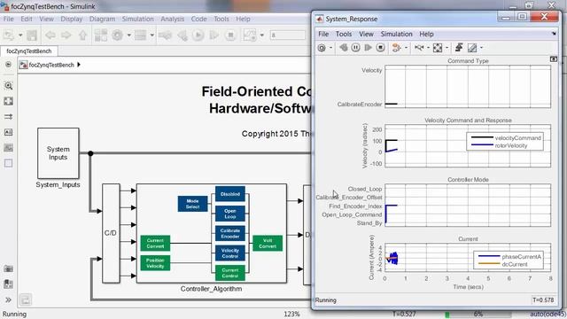The image size is (567, 319).
Task: Open Simulink File menu
Action: (8, 19)
